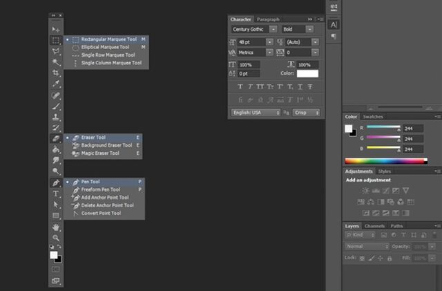Viewport: 442px width, 291px height.
Task: Choose Elliptical Marquee Tool from flyout
Action: [106, 47]
